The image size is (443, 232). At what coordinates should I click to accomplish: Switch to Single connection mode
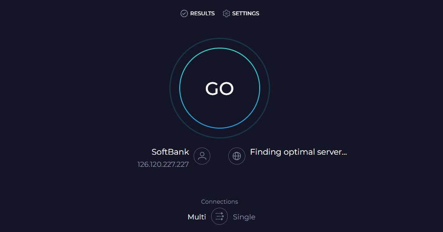[244, 217]
